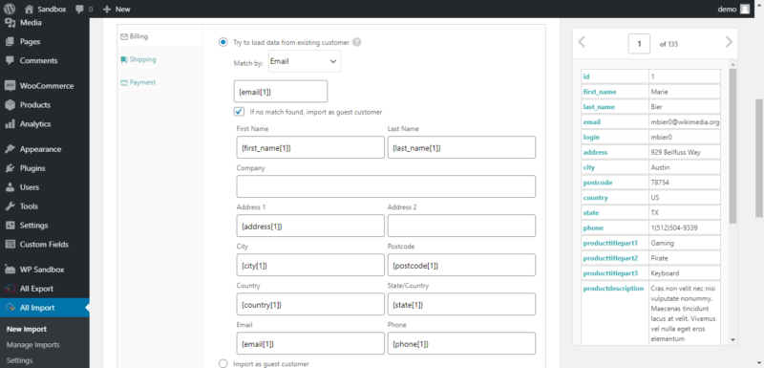This screenshot has height=368, width=764.
Task: Click the help question mark icon
Action: point(356,42)
